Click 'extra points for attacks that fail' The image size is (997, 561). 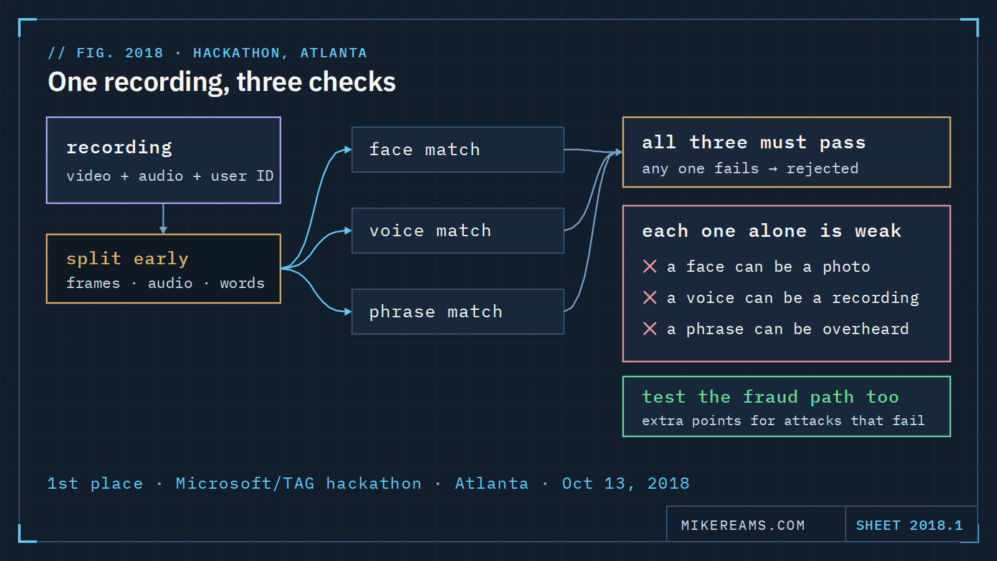pyautogui.click(x=783, y=421)
